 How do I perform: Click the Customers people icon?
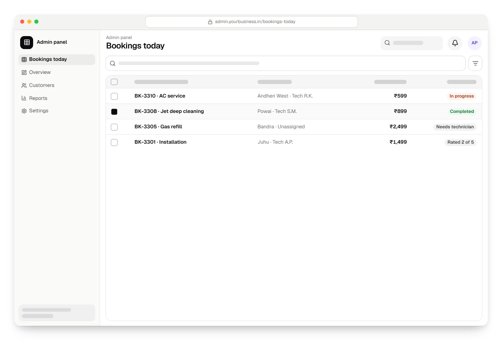point(24,85)
